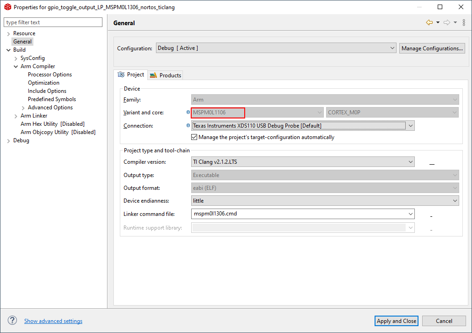Click info icon beside Connection field
Viewport: 472px width, 333px height.
tap(188, 125)
